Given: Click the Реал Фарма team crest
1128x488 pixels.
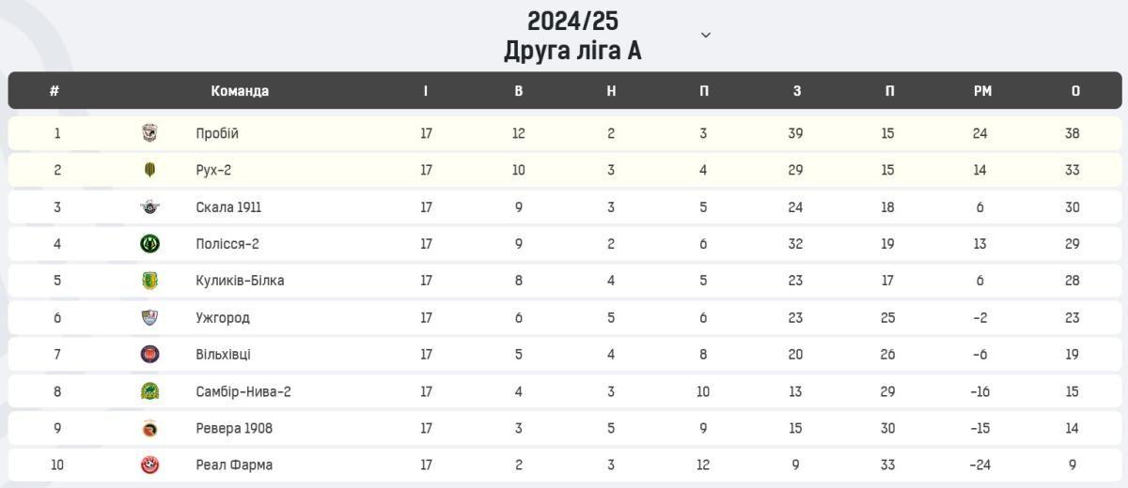Looking at the screenshot, I should pos(149,465).
